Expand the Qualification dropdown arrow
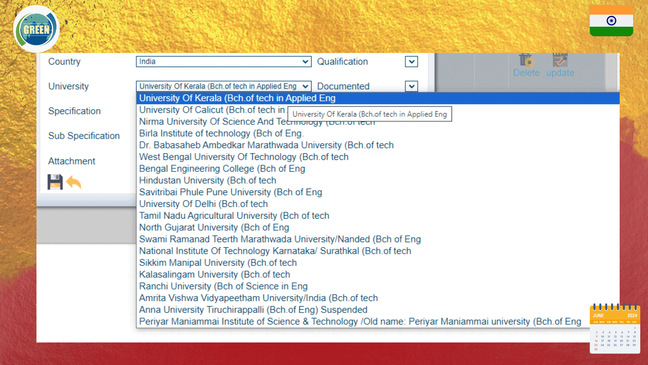This screenshot has height=365, width=648. tap(411, 62)
